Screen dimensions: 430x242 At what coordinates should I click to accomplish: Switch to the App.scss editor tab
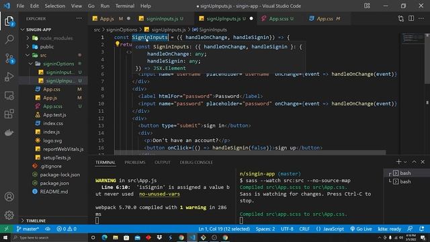click(x=279, y=18)
